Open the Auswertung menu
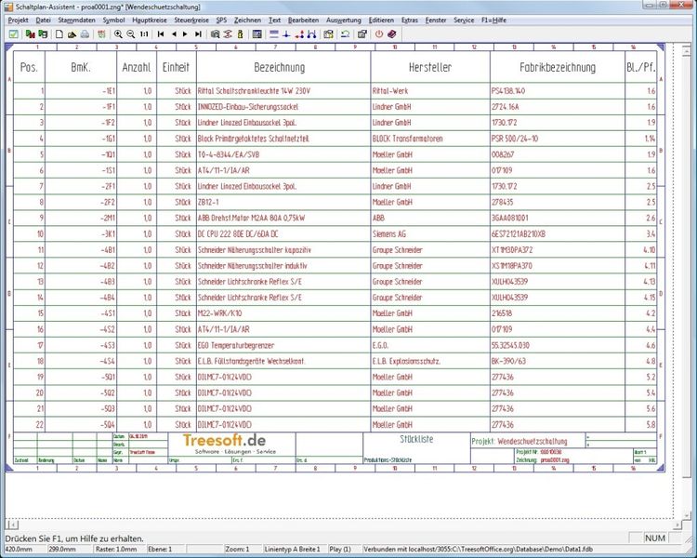 click(344, 19)
